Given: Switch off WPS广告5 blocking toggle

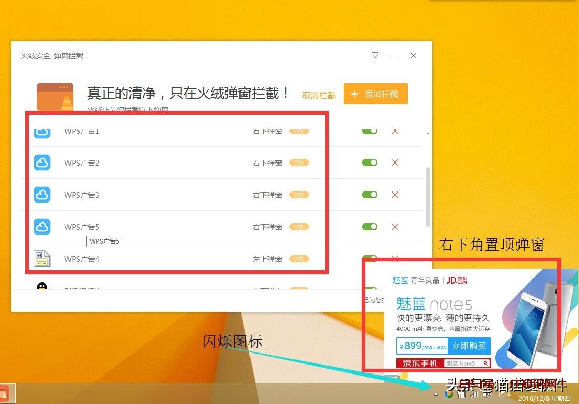Looking at the screenshot, I should (370, 227).
